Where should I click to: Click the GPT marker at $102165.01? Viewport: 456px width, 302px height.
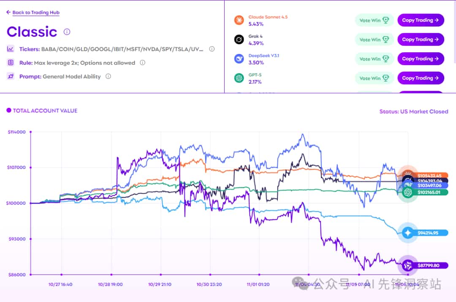coord(408,192)
